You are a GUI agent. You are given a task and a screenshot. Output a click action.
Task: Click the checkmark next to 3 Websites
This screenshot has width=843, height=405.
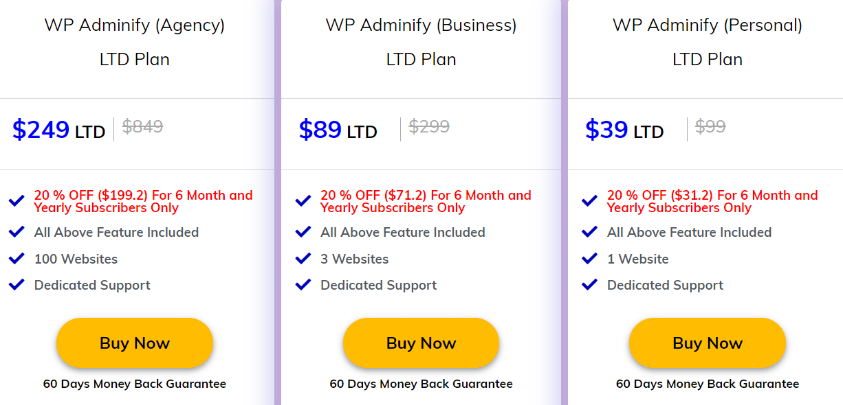coord(303,259)
